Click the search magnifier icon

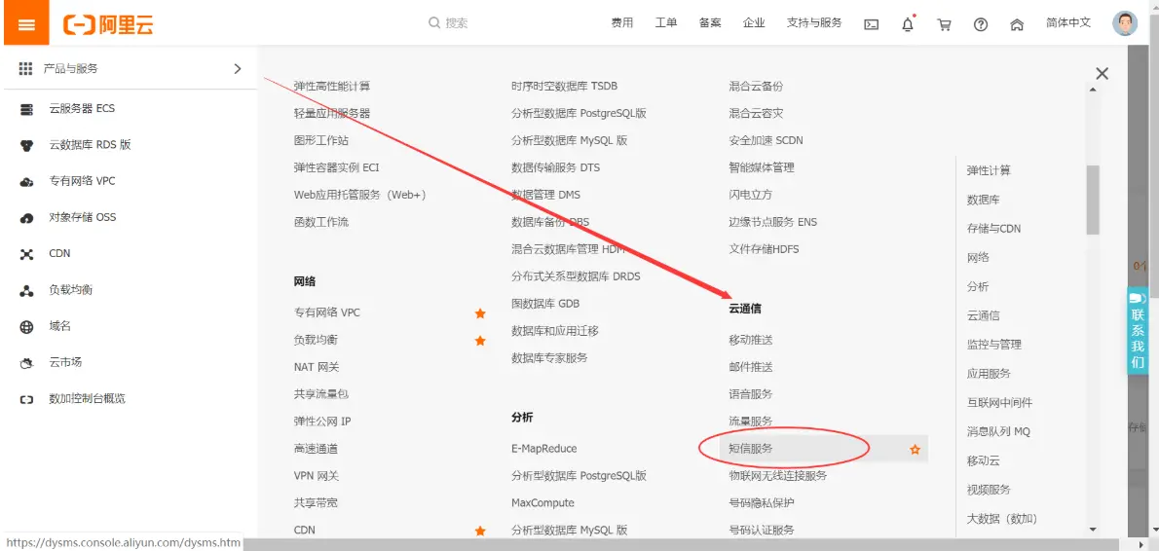click(x=434, y=23)
